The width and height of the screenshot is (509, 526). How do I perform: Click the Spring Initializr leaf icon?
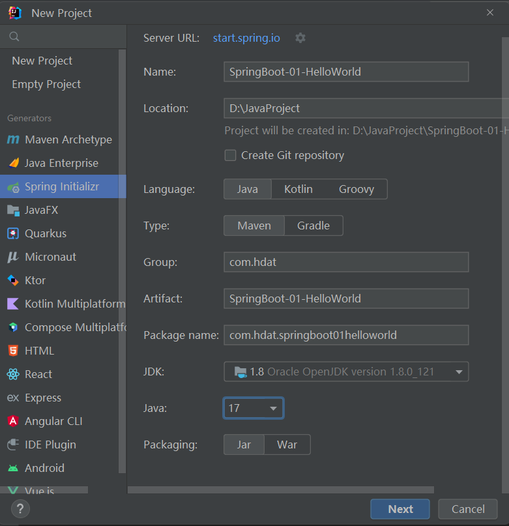click(x=14, y=187)
